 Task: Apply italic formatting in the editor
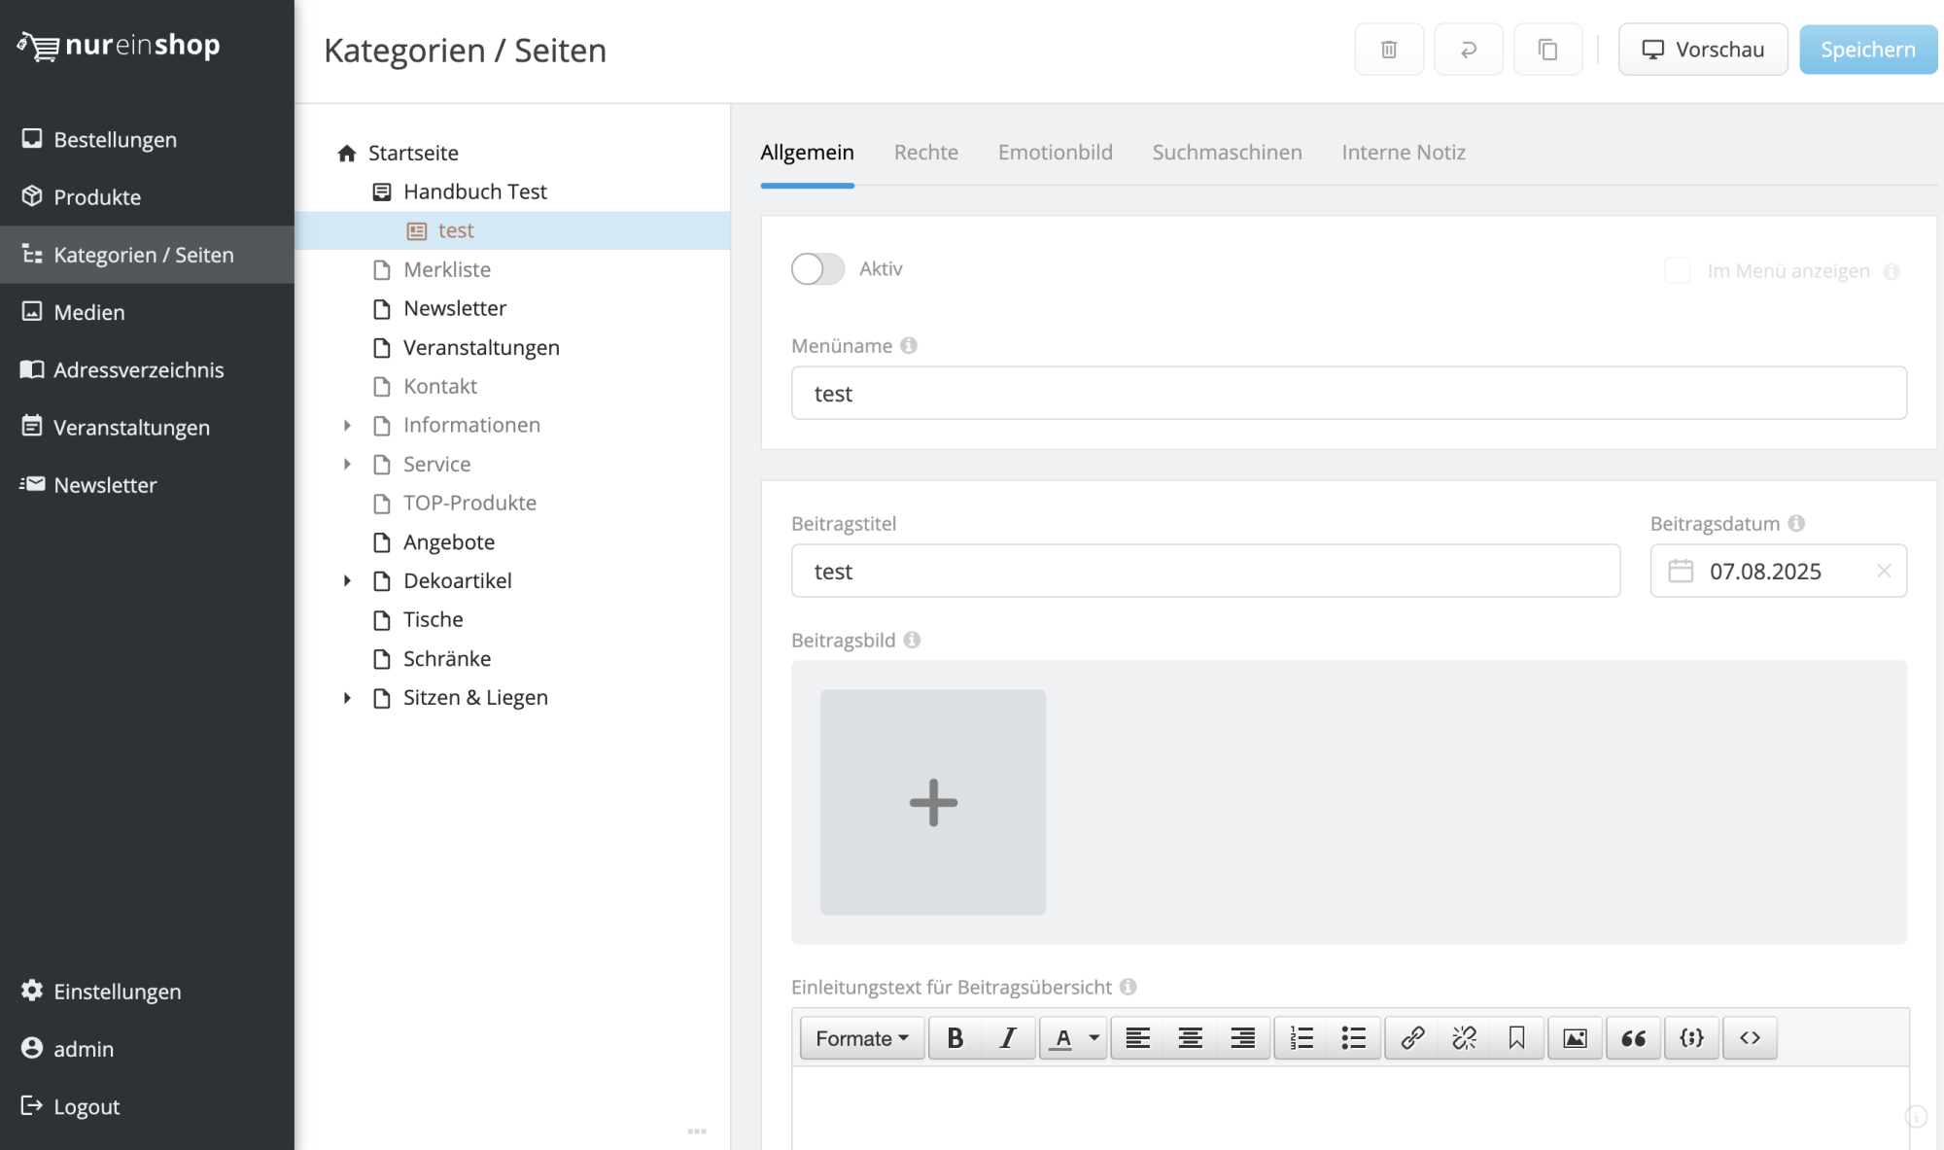[x=1008, y=1038]
